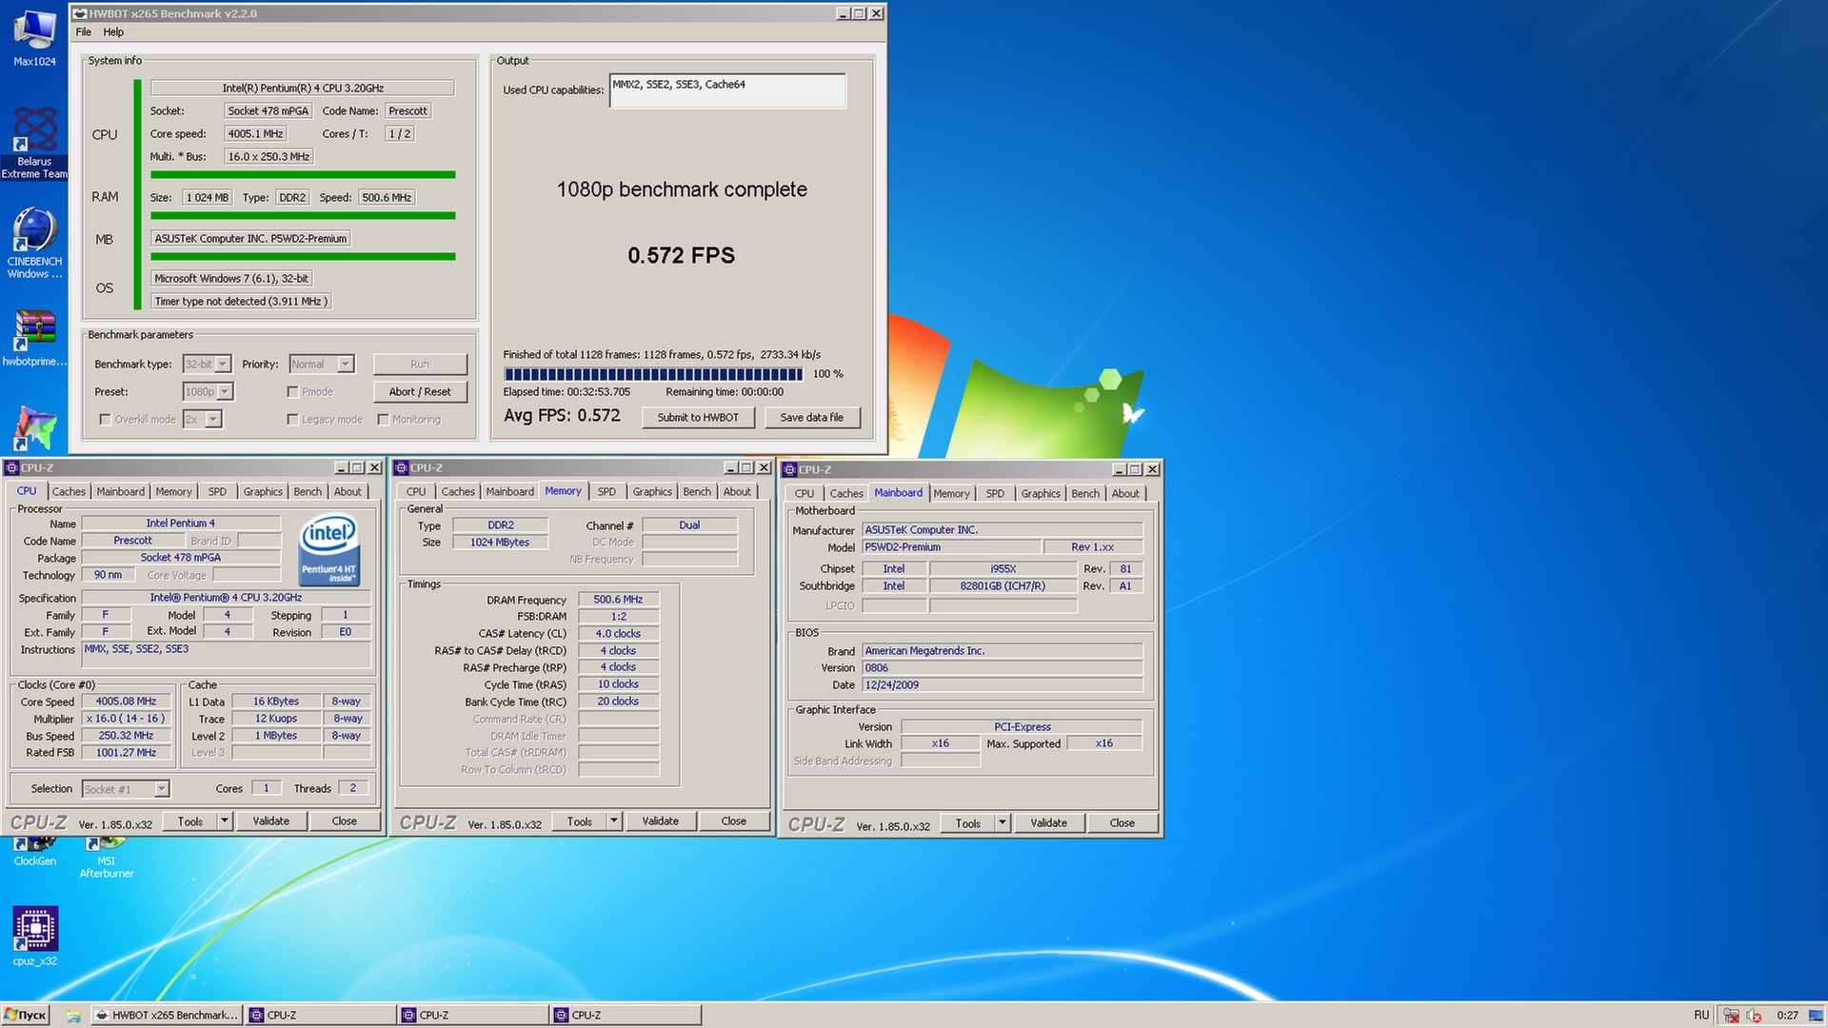The height and width of the screenshot is (1028, 1828).
Task: Open the Max1024 desktop icon
Action: click(34, 38)
